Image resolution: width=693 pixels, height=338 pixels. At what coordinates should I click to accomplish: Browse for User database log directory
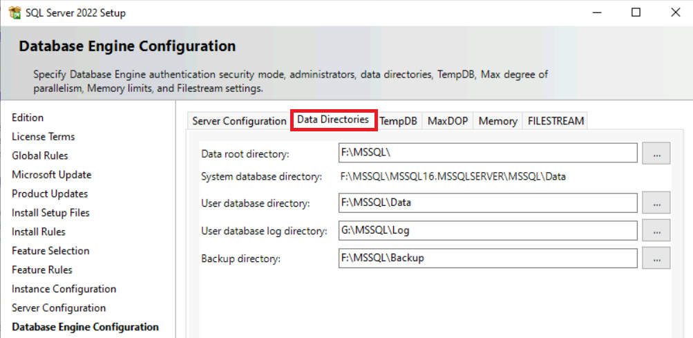tap(656, 230)
